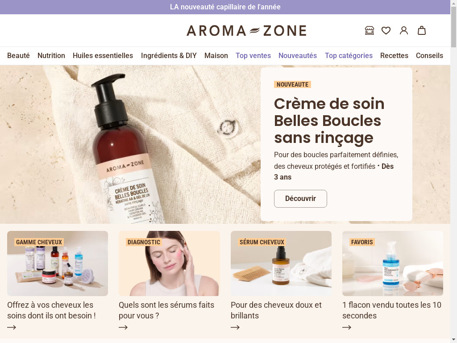Image resolution: width=457 pixels, height=343 pixels.
Task: Open the Diagnostic woman image thumbnail
Action: coord(169,264)
